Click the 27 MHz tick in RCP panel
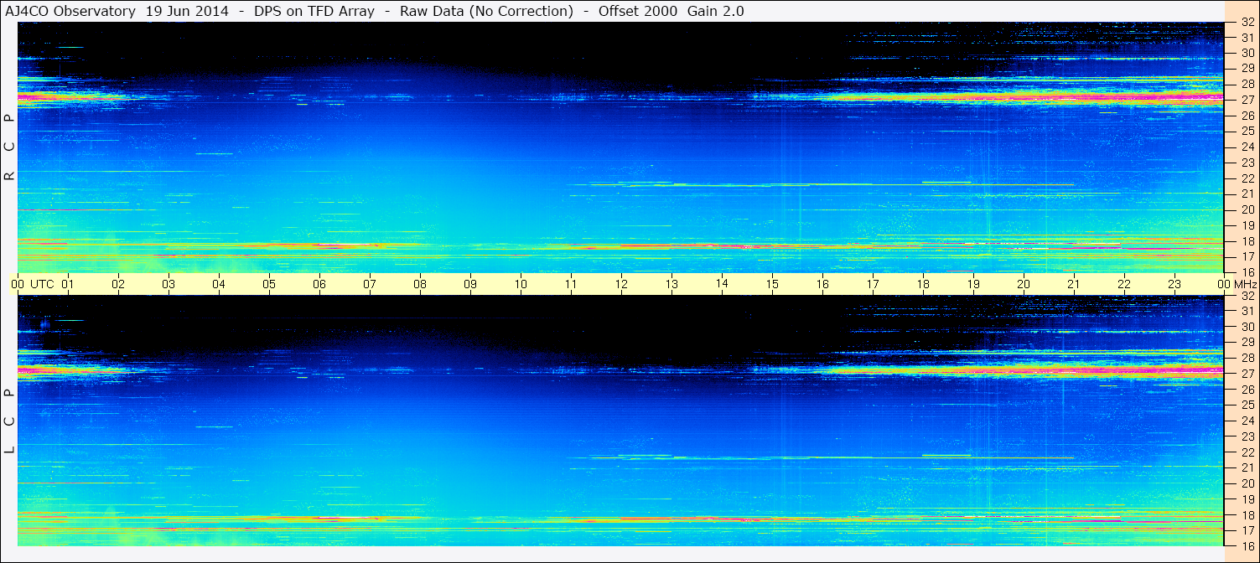This screenshot has height=563, width=1260. pyautogui.click(x=1247, y=100)
